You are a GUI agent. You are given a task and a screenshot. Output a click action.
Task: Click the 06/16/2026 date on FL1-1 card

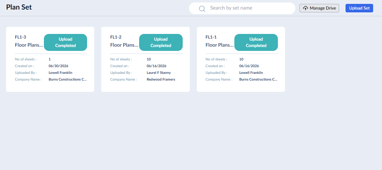tap(249, 66)
